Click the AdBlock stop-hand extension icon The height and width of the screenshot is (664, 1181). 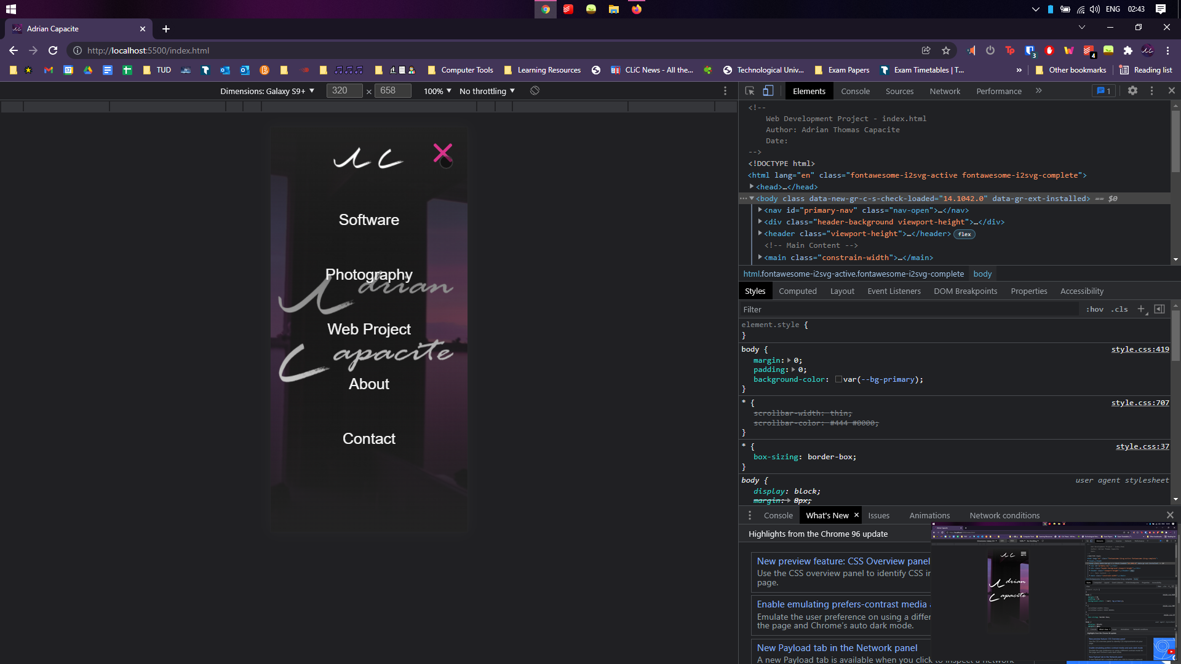[1049, 50]
